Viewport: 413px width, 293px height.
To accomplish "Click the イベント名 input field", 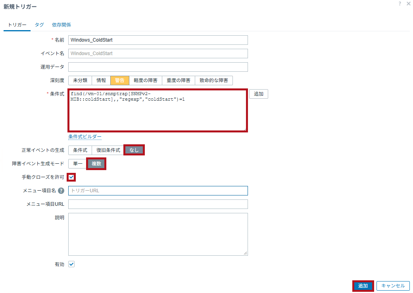I will click(x=158, y=54).
